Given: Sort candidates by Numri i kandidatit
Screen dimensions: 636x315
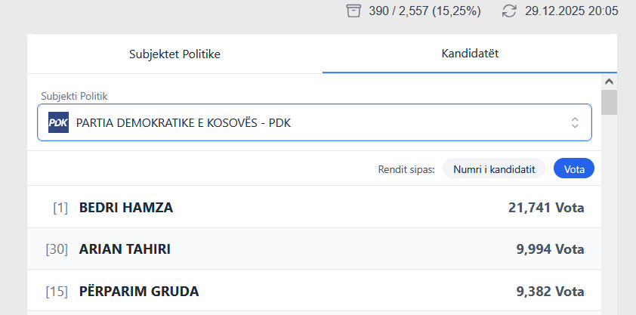Looking at the screenshot, I should [x=493, y=169].
